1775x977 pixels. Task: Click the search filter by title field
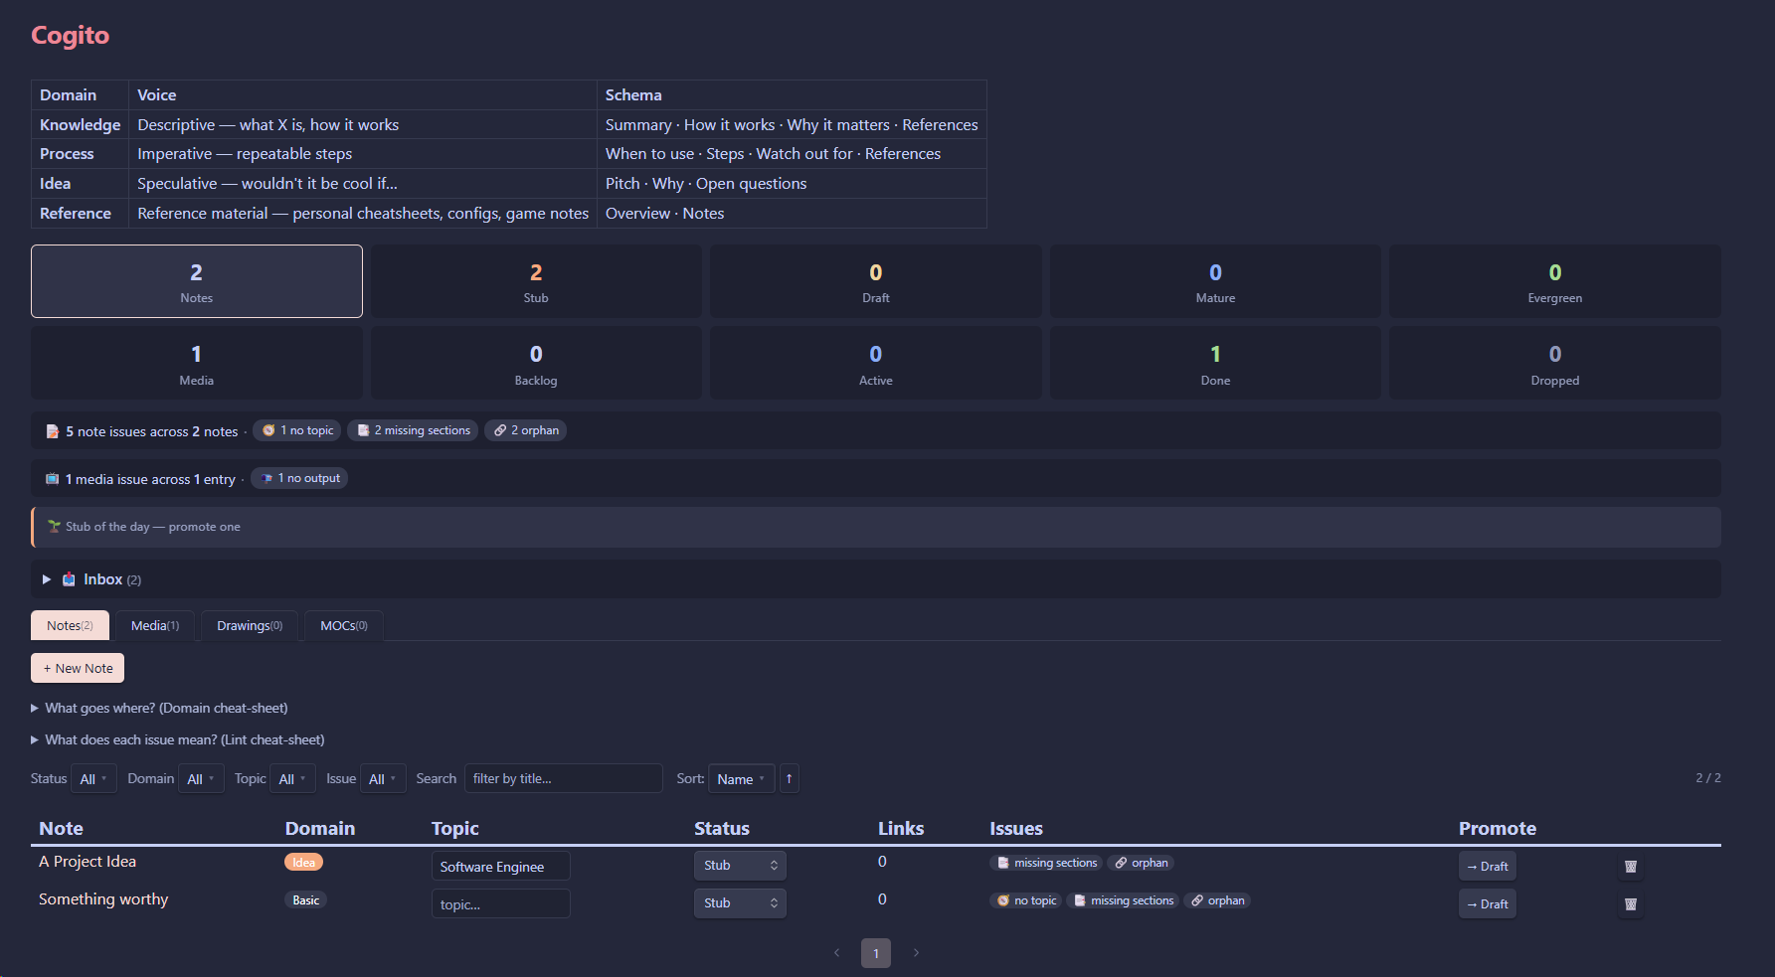click(564, 778)
